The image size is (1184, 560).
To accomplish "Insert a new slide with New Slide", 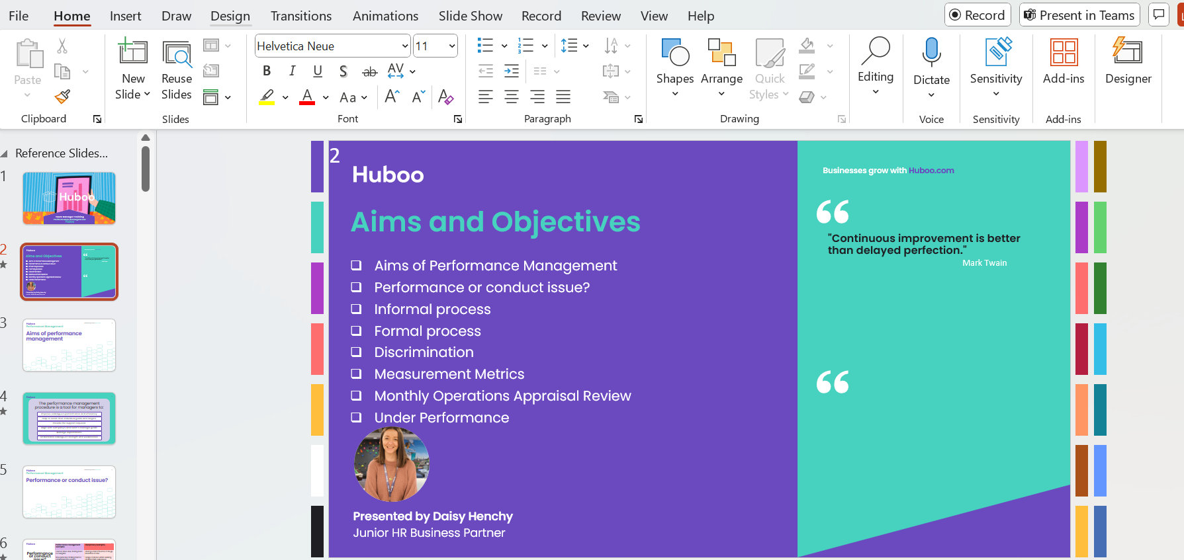I will tap(132, 53).
